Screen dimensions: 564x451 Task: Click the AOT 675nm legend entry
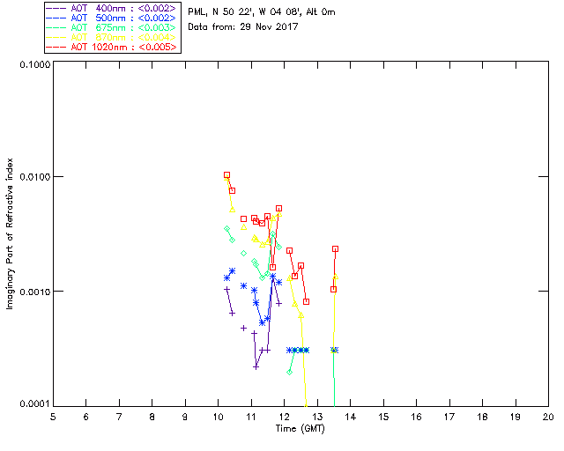tap(111, 27)
